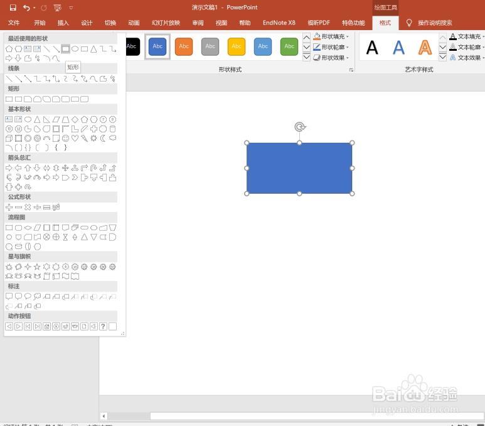Open the 文件 tab
Image resolution: width=485 pixels, height=426 pixels.
pos(14,23)
